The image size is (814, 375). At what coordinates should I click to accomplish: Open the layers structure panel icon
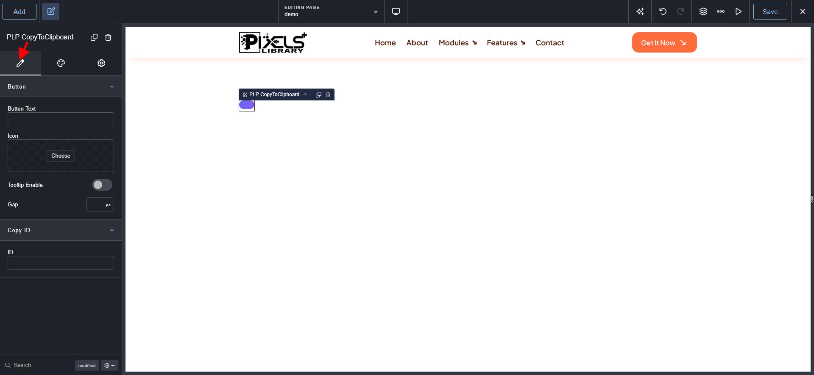[703, 11]
